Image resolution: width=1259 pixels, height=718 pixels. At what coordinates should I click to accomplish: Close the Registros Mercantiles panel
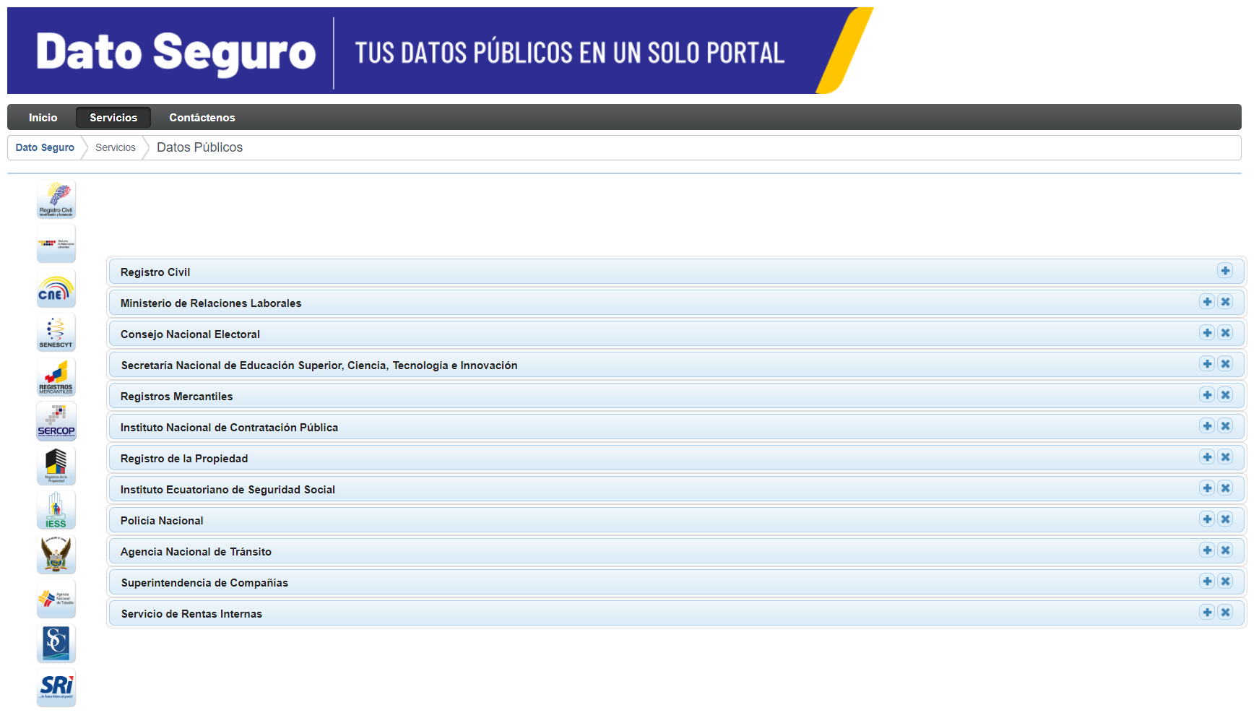(x=1225, y=395)
